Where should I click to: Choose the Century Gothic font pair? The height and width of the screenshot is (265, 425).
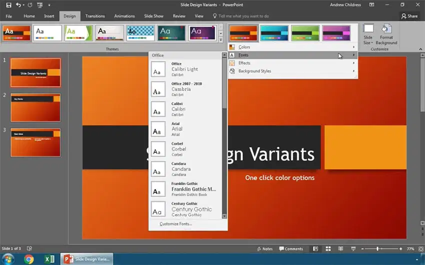(185, 209)
